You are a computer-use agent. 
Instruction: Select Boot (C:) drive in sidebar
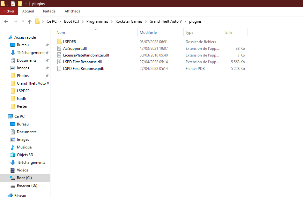point(25,178)
